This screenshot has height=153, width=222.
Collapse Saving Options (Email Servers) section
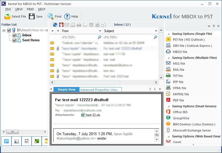click(x=169, y=106)
